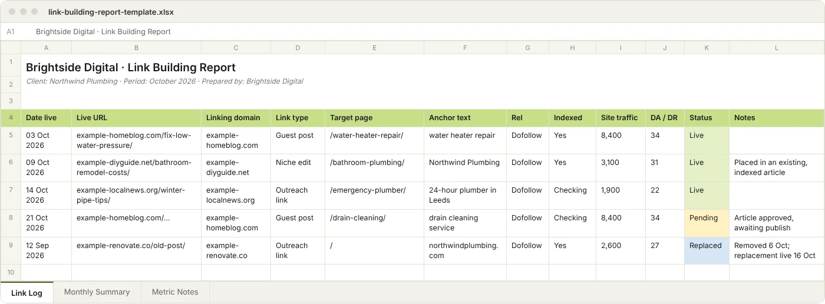Select row 4 header number

[x=11, y=118]
